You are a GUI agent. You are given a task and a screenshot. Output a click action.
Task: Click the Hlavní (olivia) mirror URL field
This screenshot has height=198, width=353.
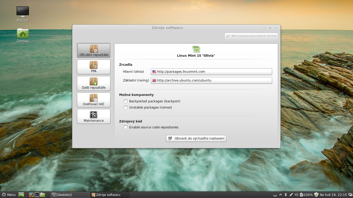211,71
